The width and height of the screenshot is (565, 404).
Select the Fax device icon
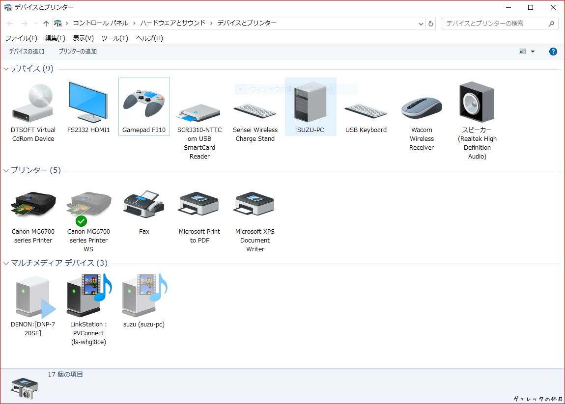point(144,204)
